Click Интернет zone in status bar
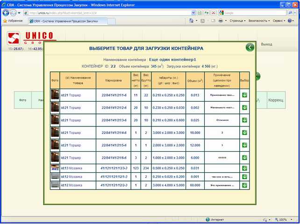Image resolution: width=300 pixels, height=224 pixels. click(214, 220)
